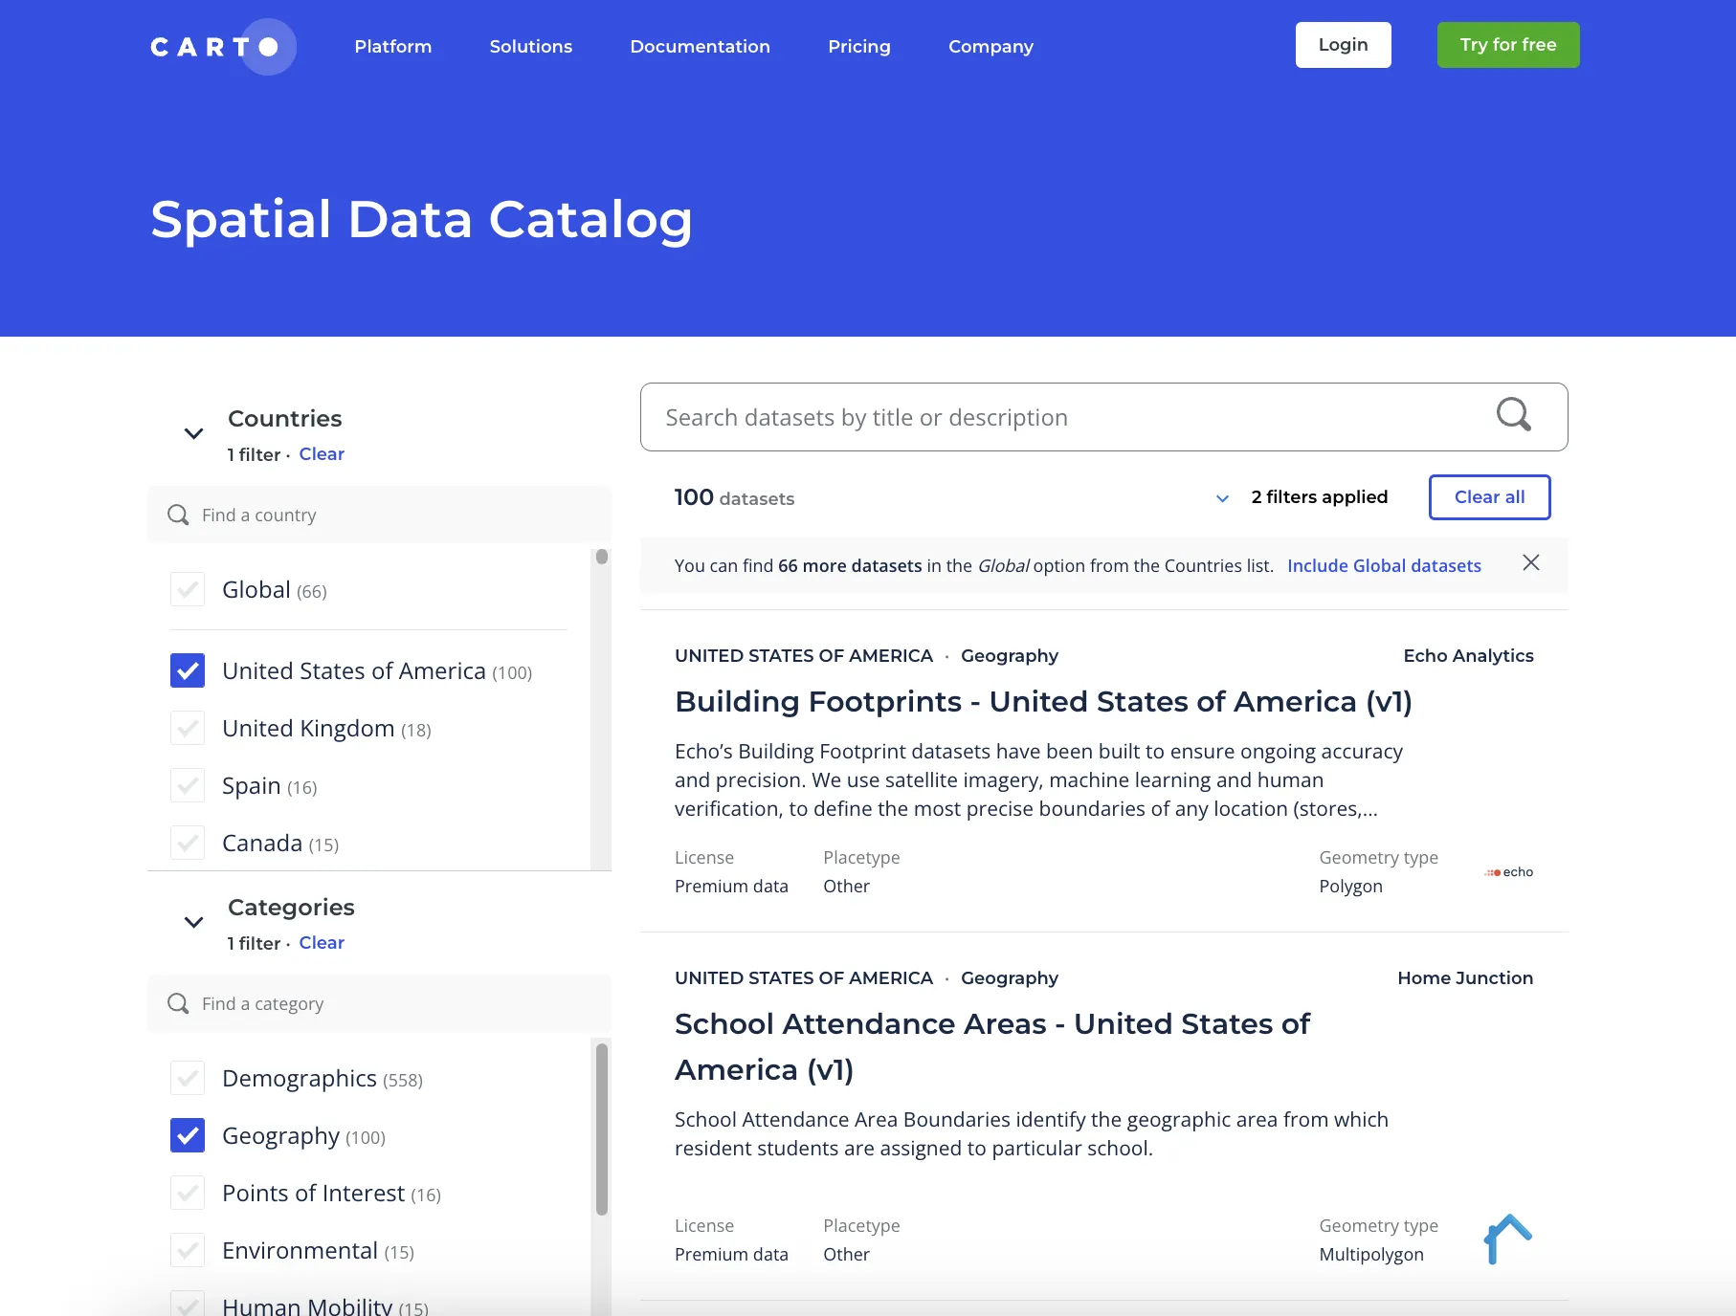Viewport: 1736px width, 1316px height.
Task: Click the Include Global datasets link
Action: pos(1384,565)
